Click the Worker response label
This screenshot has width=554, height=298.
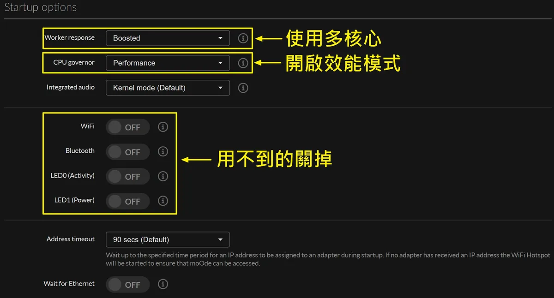(x=69, y=38)
